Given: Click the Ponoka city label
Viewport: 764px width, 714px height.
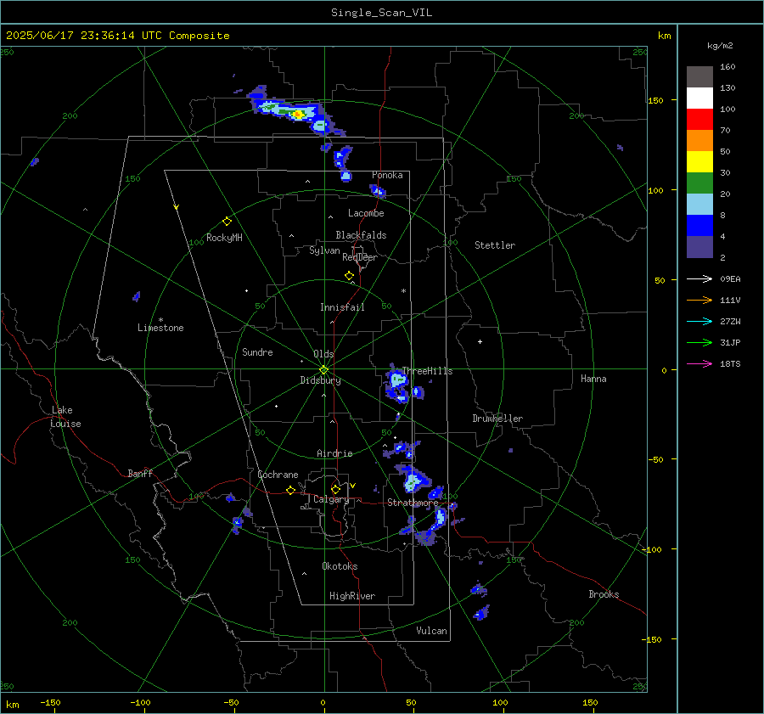Looking at the screenshot, I should tap(387, 175).
